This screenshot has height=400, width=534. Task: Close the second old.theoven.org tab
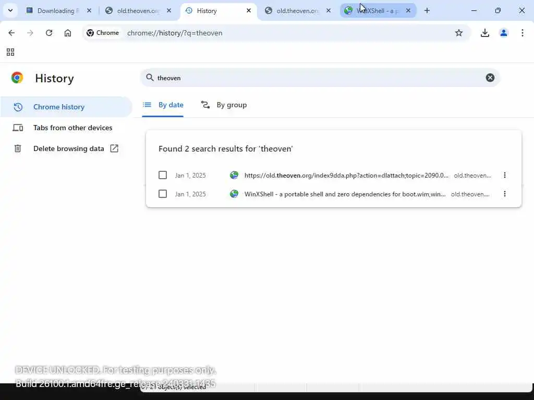[x=329, y=10]
